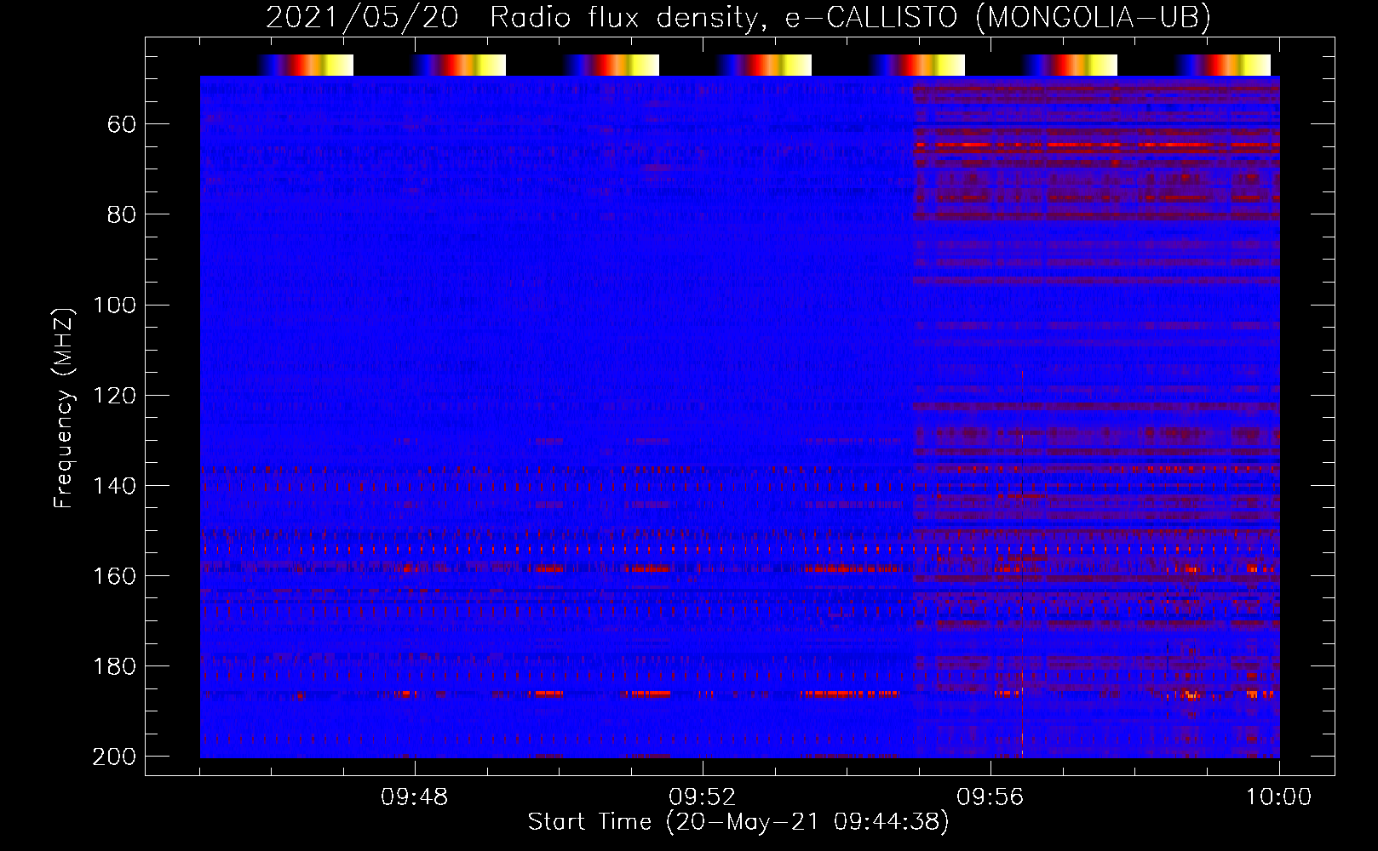
Task: Click the 120 MHz frequency label
Action: [114, 395]
